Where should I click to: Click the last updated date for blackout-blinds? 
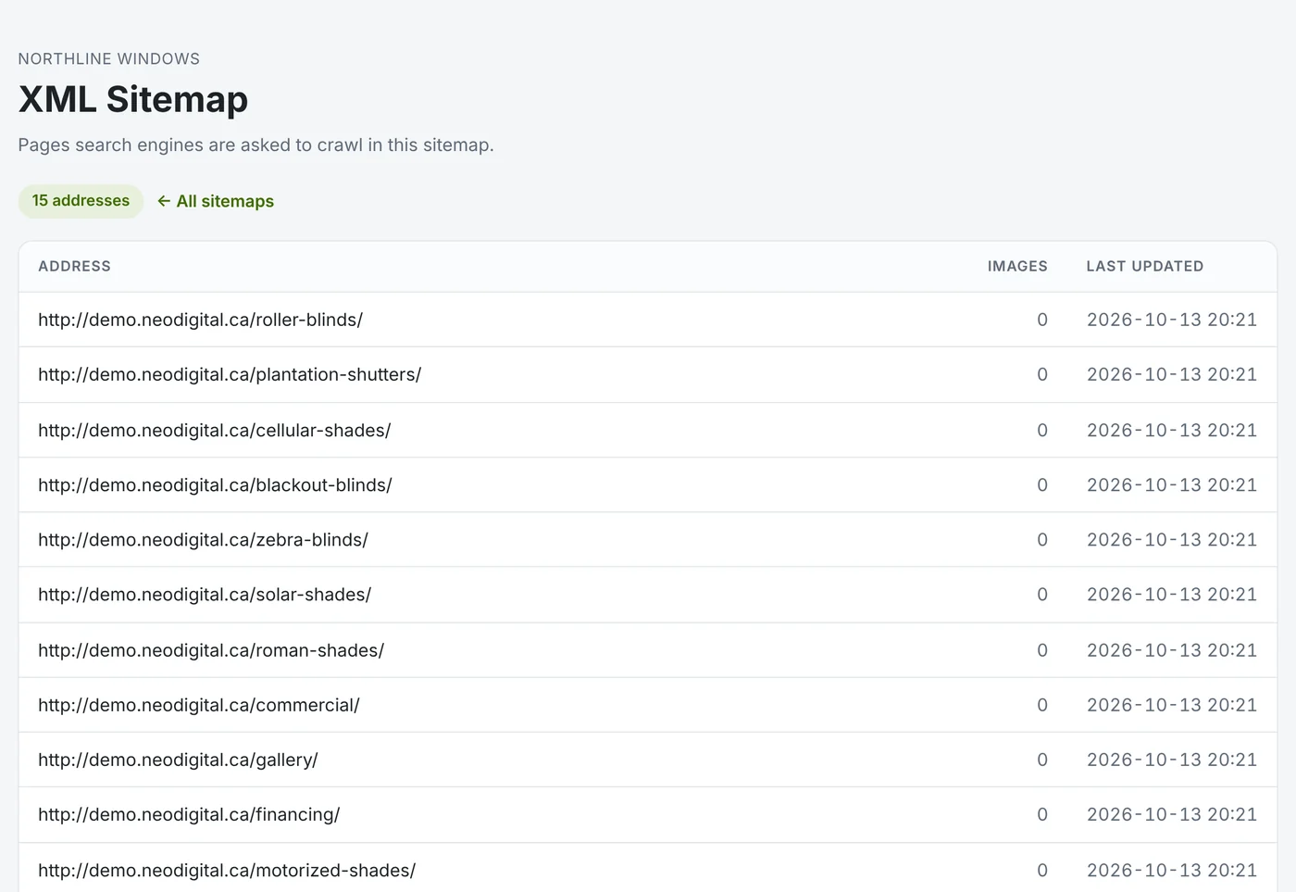coord(1172,484)
